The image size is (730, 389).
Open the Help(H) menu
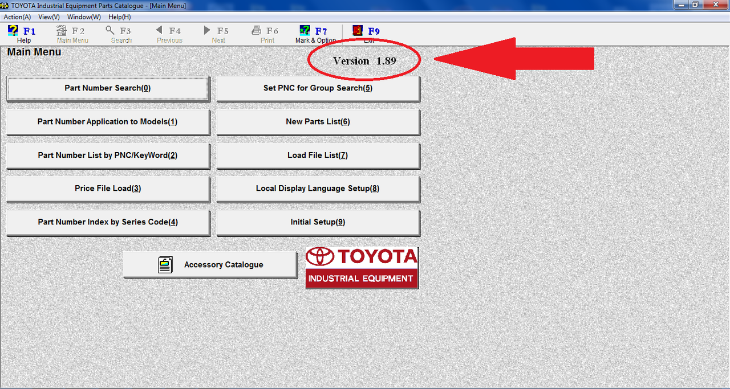click(x=119, y=17)
